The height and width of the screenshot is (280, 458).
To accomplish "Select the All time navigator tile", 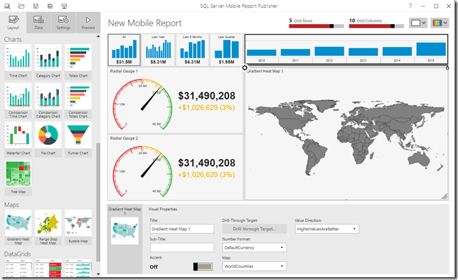I will [x=124, y=50].
